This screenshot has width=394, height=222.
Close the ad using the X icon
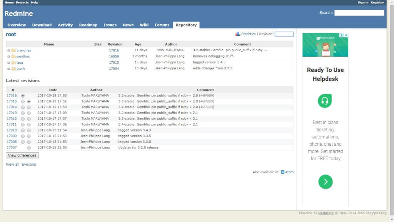(346, 35)
